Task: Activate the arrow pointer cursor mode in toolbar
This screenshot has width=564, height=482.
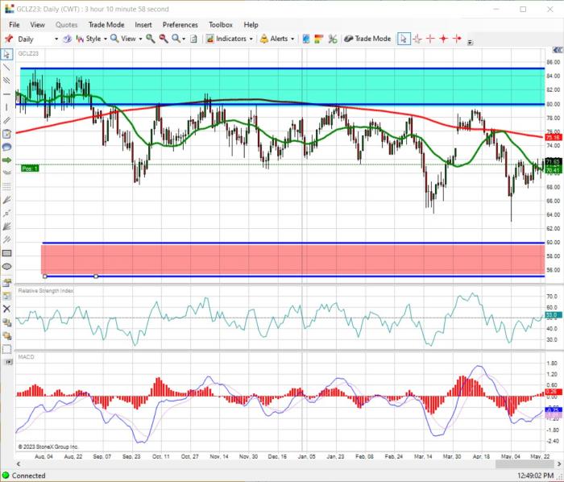Action: [x=404, y=39]
